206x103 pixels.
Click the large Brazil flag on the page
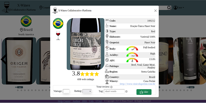point(26,21)
